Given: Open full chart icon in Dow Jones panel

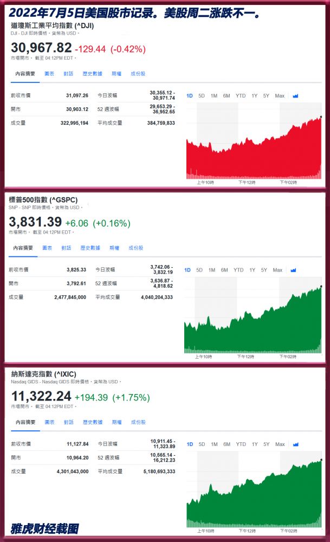Looking at the screenshot, I should click(x=295, y=96).
